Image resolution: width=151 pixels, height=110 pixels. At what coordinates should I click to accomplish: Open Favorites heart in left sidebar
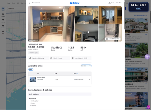click(x=3, y=20)
